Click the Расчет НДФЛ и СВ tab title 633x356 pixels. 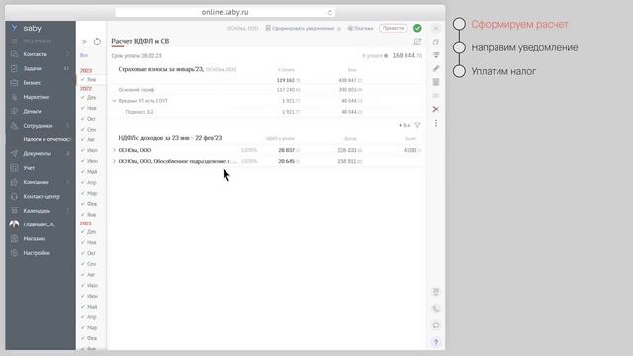click(x=140, y=41)
